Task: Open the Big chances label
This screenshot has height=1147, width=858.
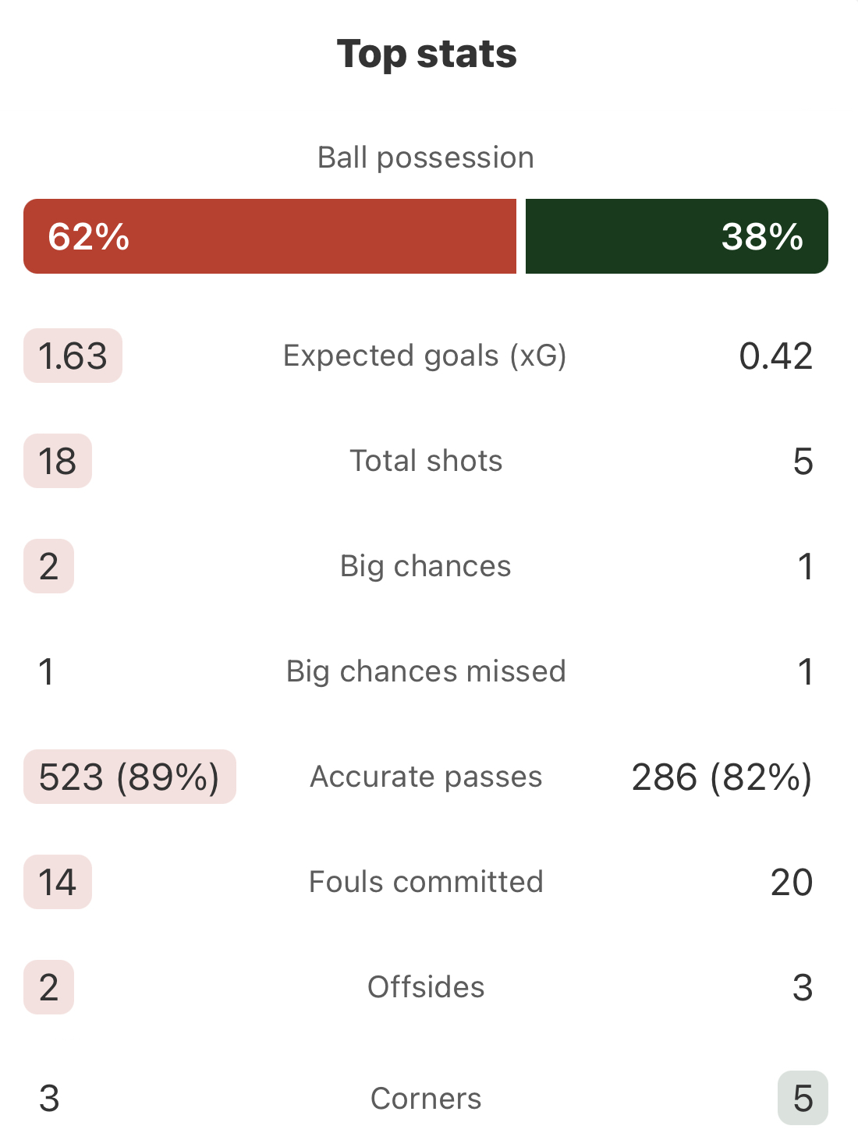Action: [x=426, y=566]
